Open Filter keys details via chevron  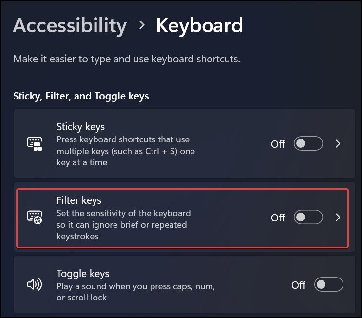[x=338, y=218]
